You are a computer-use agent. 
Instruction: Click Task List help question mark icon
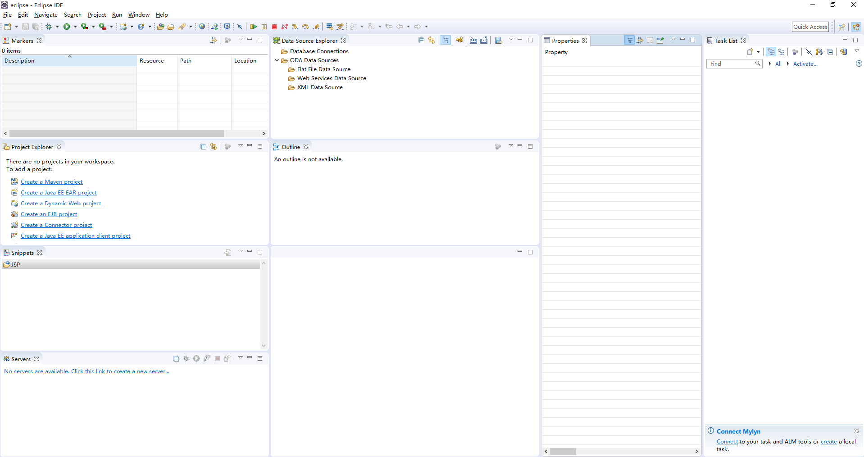[x=859, y=64]
